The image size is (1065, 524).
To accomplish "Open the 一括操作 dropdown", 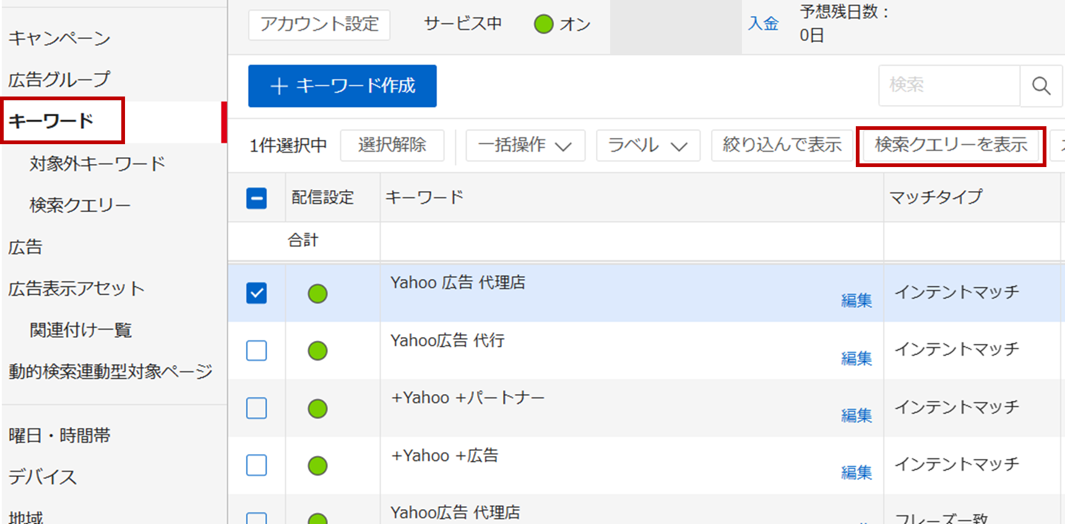I will point(525,145).
